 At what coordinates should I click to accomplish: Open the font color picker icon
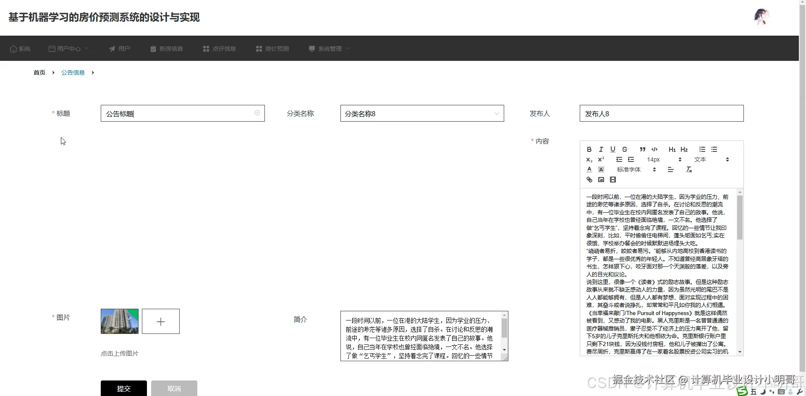click(x=589, y=169)
